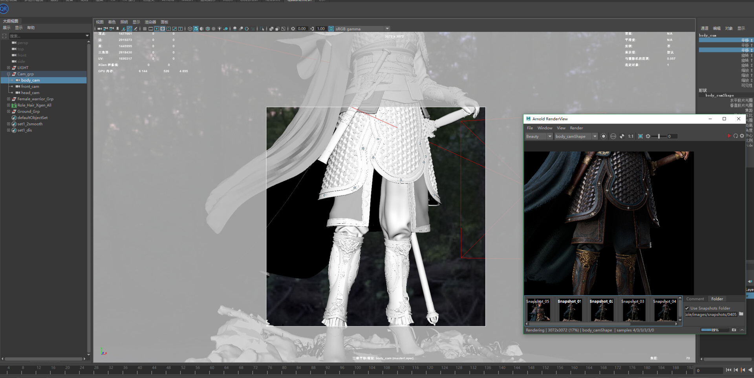Click the red start render play icon
754x378 pixels.
[729, 136]
